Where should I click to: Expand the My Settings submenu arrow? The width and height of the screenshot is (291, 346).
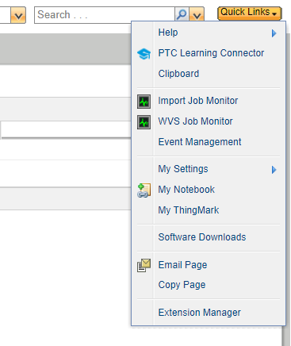click(x=274, y=170)
